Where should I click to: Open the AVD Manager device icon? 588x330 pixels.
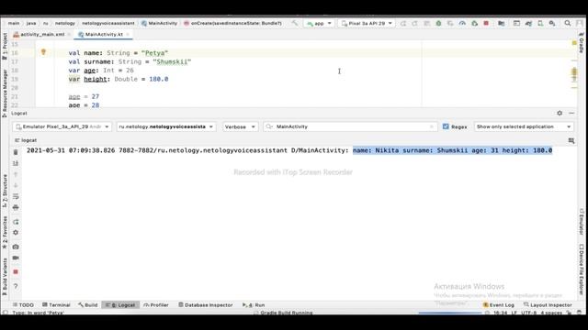tap(540, 23)
